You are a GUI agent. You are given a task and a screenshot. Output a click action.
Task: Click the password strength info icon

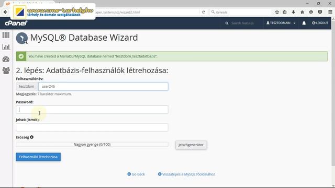31,137
